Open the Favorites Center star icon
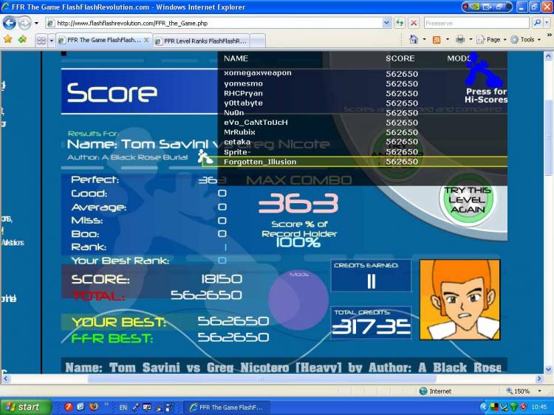Screen dimensions: 554x415 point(8,39)
